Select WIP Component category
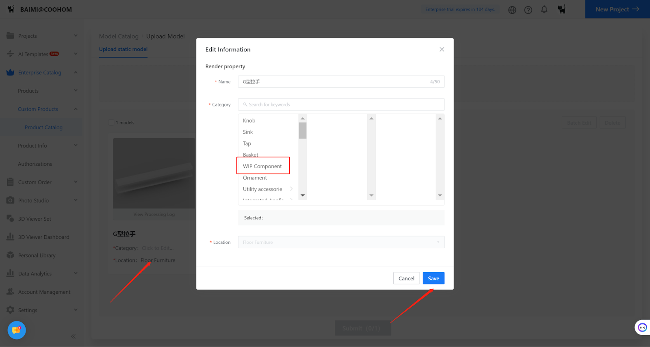 tap(262, 166)
